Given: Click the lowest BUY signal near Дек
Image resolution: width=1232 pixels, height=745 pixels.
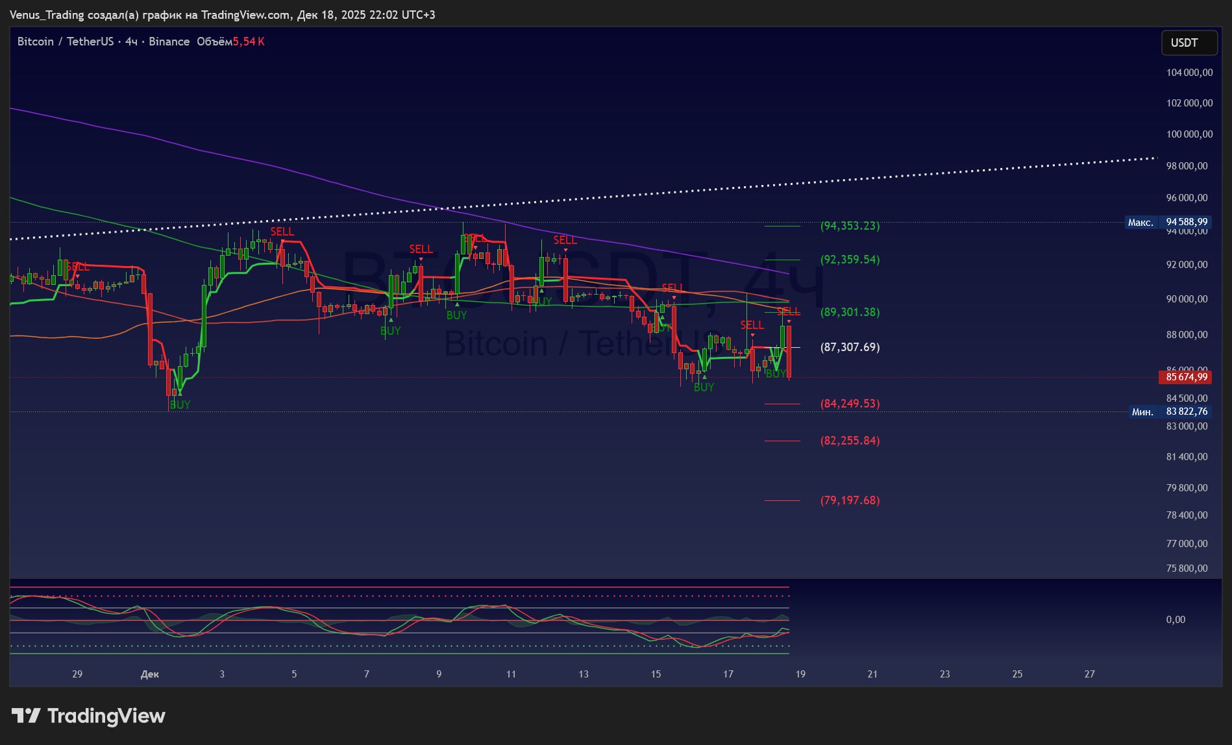Looking at the screenshot, I should pos(180,405).
